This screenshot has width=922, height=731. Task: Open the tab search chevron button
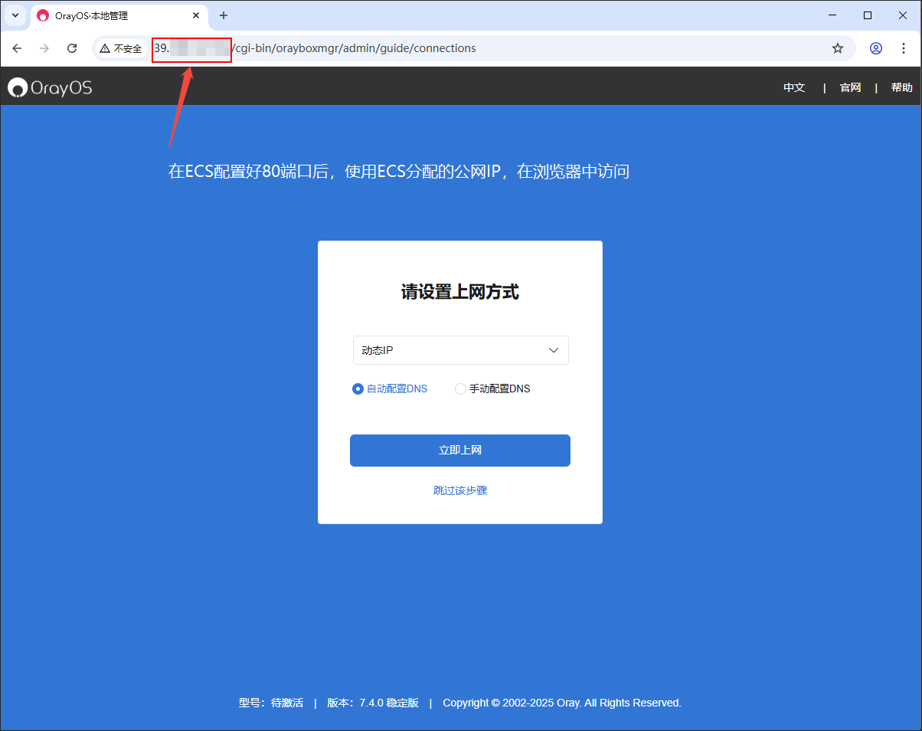tap(15, 15)
